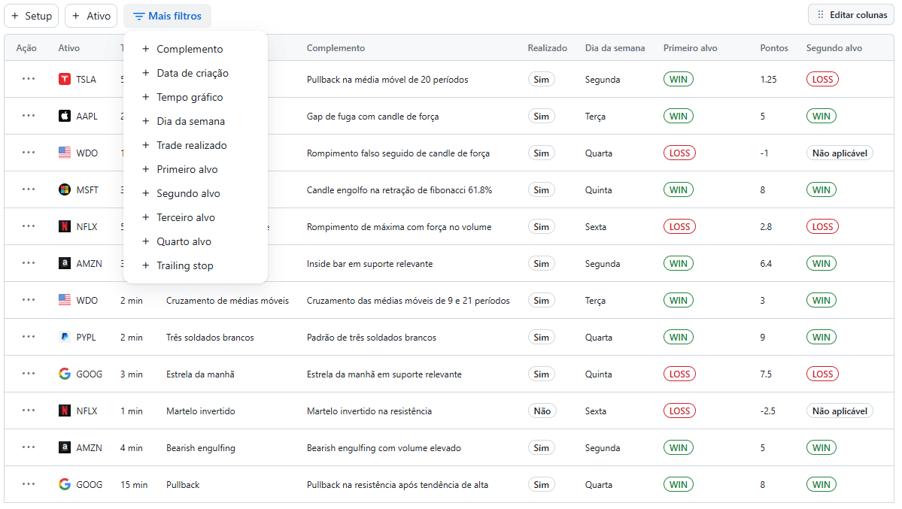Open the three-dot action menu for PYPL row
The image size is (902, 509).
click(x=29, y=337)
